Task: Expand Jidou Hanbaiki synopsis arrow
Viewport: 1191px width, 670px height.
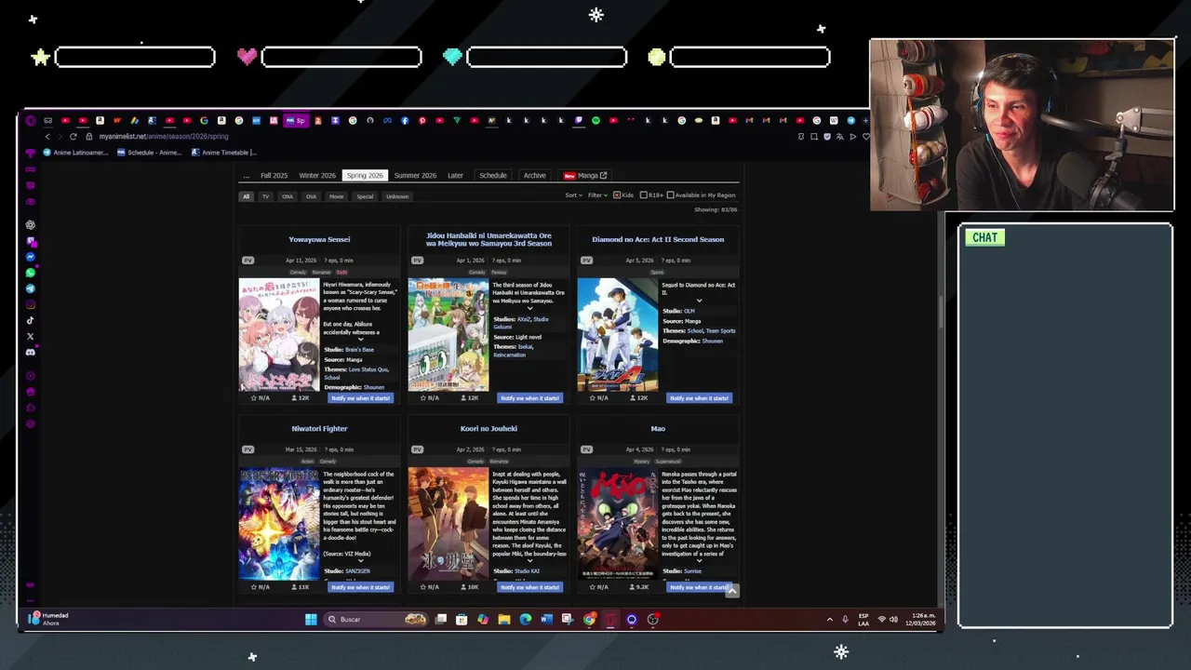Action: click(529, 309)
